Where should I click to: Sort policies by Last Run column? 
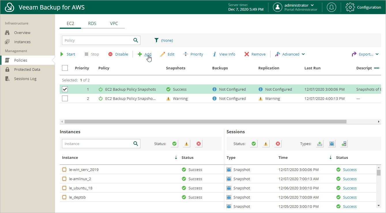click(x=312, y=68)
